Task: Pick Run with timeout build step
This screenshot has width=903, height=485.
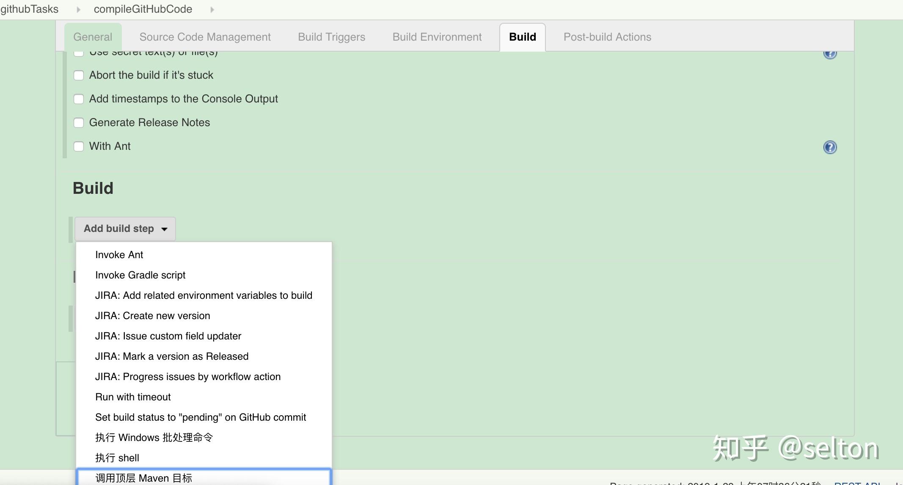Action: [133, 397]
